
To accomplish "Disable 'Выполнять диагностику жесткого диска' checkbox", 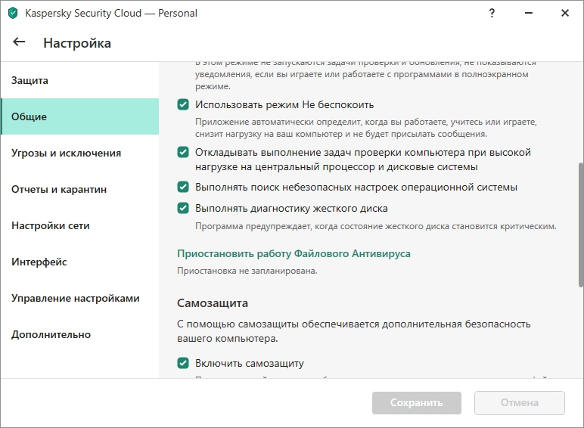I will coord(183,208).
